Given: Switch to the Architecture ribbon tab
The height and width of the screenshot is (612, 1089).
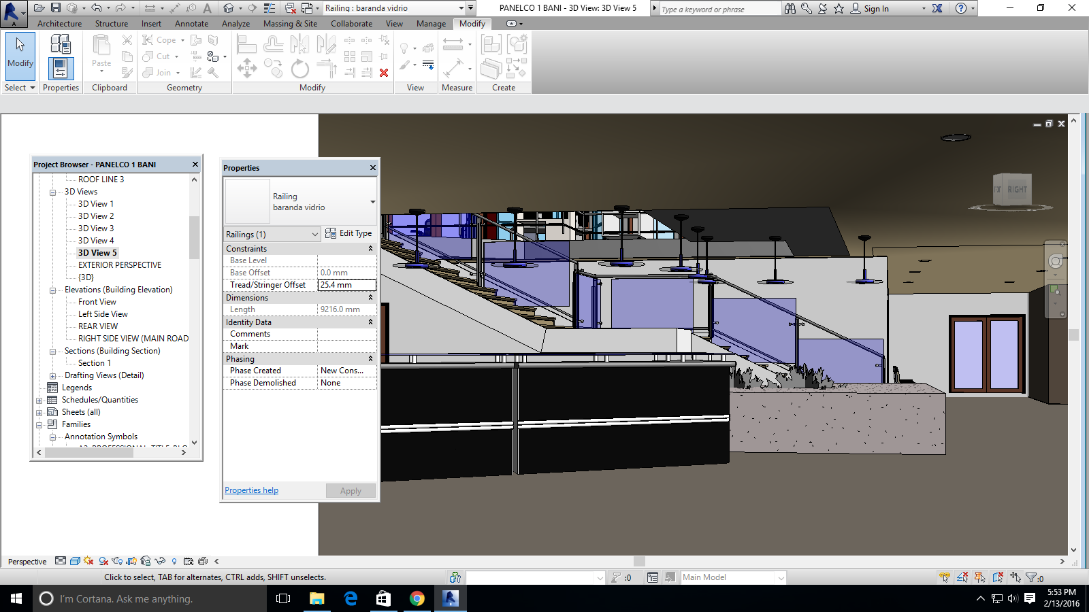Looking at the screenshot, I should (x=59, y=24).
